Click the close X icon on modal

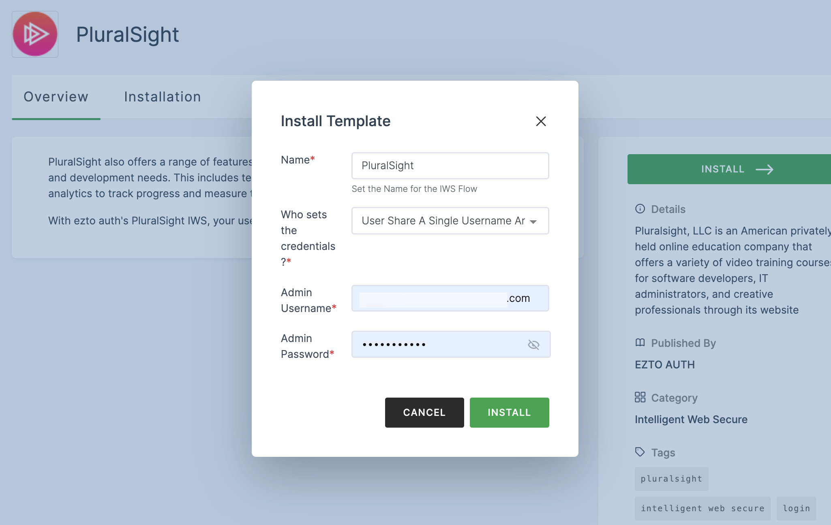[x=541, y=120]
